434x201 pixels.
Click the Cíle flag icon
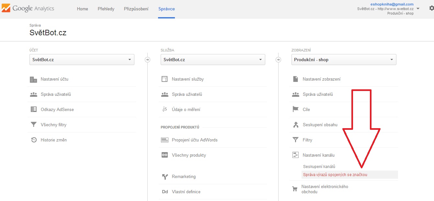pos(295,109)
